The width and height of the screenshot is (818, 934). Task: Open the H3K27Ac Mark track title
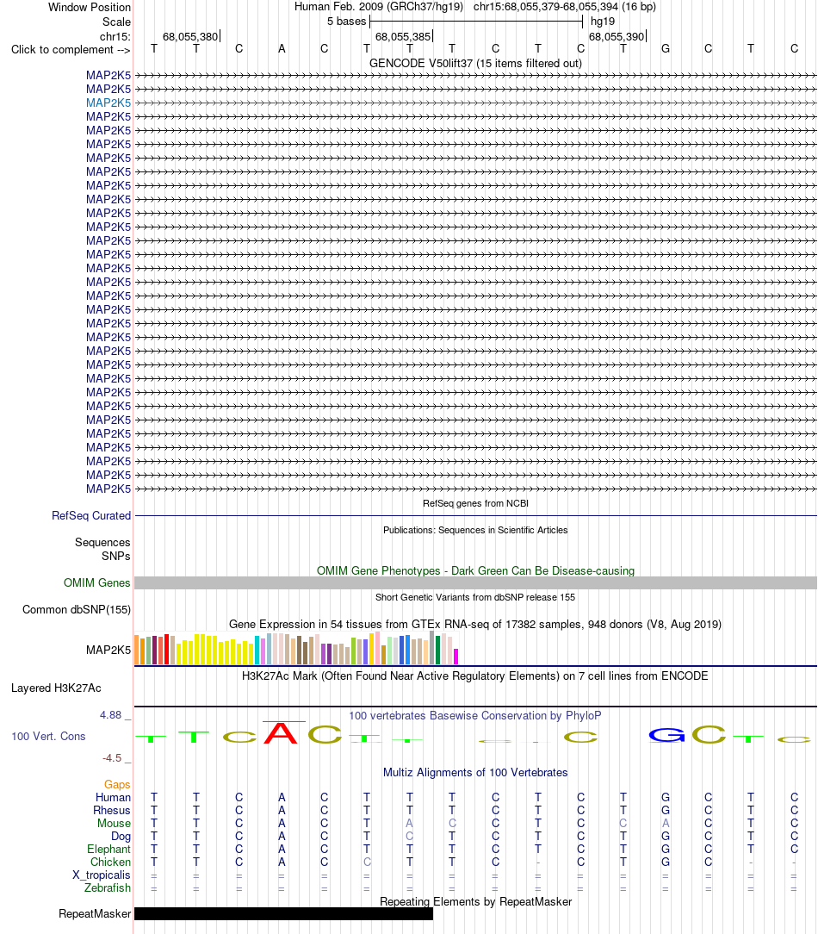click(475, 676)
